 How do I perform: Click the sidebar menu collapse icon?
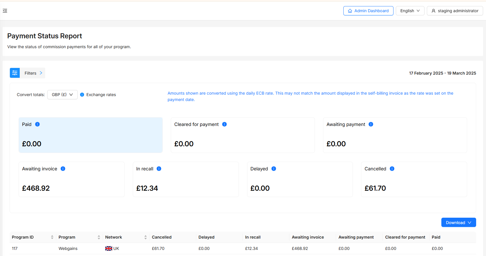point(5,11)
